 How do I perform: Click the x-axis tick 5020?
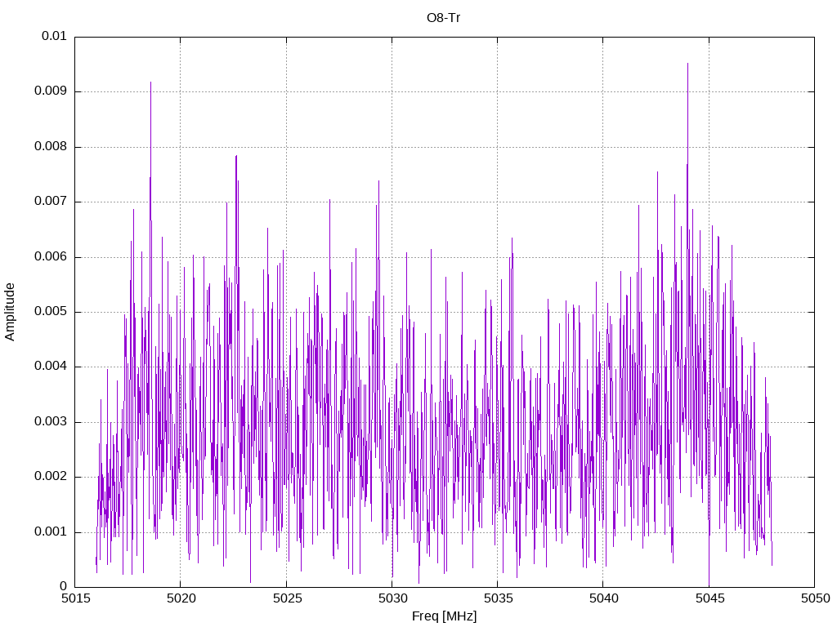181,598
